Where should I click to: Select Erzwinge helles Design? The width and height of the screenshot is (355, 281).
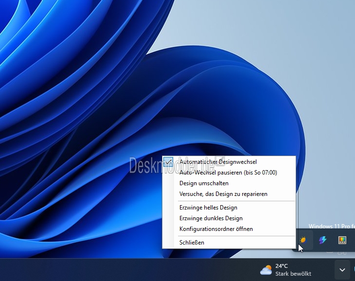[x=229, y=208]
